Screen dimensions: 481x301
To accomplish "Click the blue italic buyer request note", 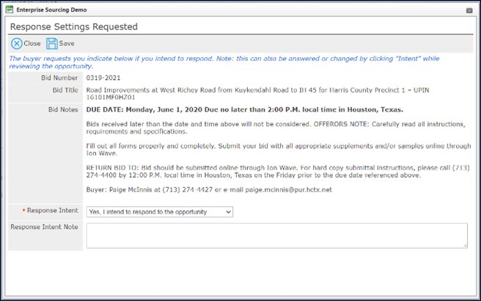I will [224, 62].
